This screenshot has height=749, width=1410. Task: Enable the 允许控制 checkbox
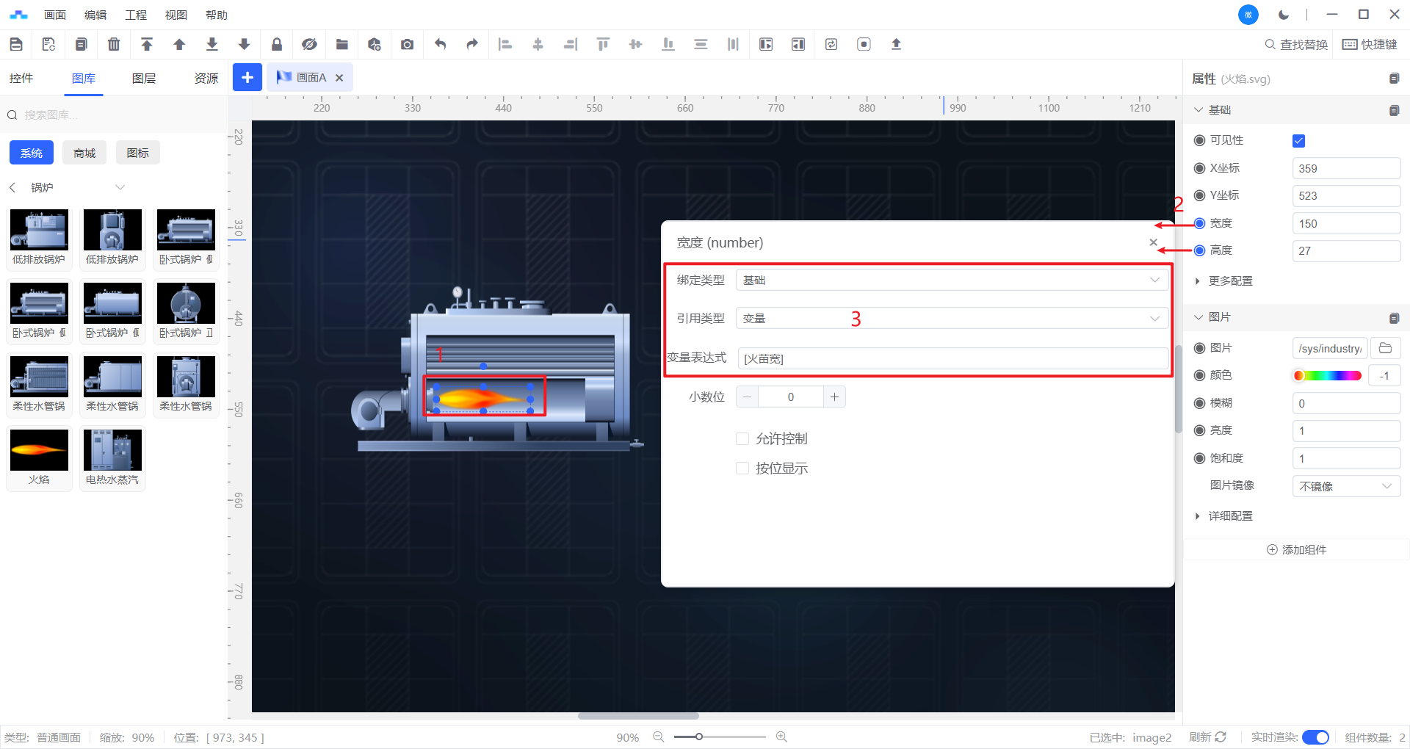[742, 439]
